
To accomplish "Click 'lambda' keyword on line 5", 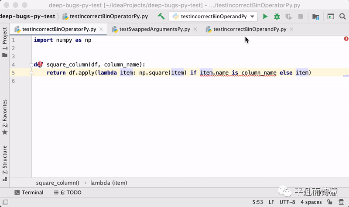I will [x=107, y=73].
